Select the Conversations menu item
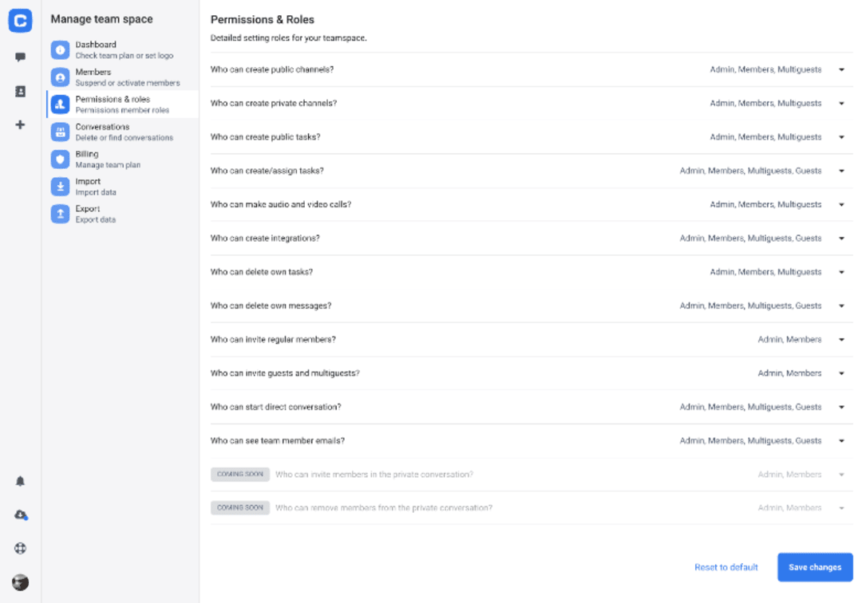 click(102, 132)
